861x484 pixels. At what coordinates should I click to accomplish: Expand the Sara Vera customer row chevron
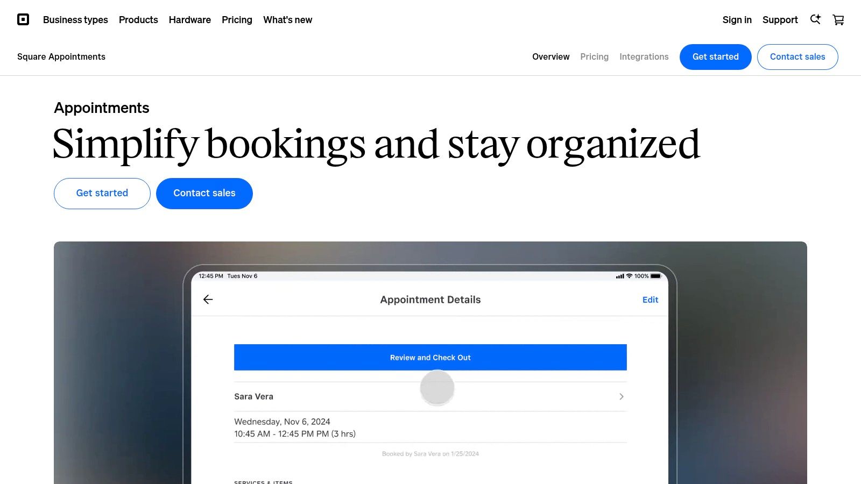pos(621,396)
